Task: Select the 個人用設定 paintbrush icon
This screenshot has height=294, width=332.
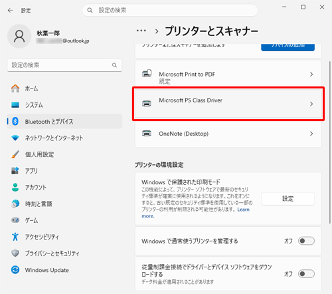Action: [x=15, y=154]
